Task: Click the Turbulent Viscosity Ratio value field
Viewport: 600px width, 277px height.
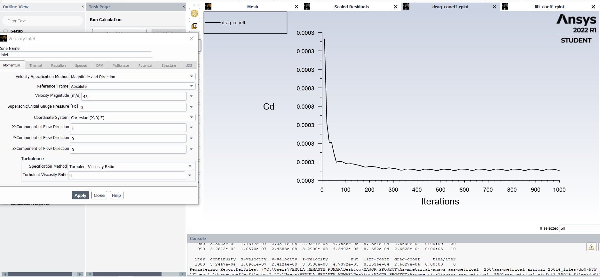Action: [x=127, y=175]
